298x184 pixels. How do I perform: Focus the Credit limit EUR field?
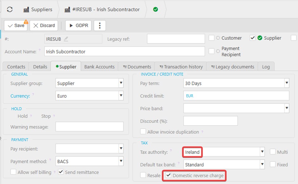tap(236, 96)
